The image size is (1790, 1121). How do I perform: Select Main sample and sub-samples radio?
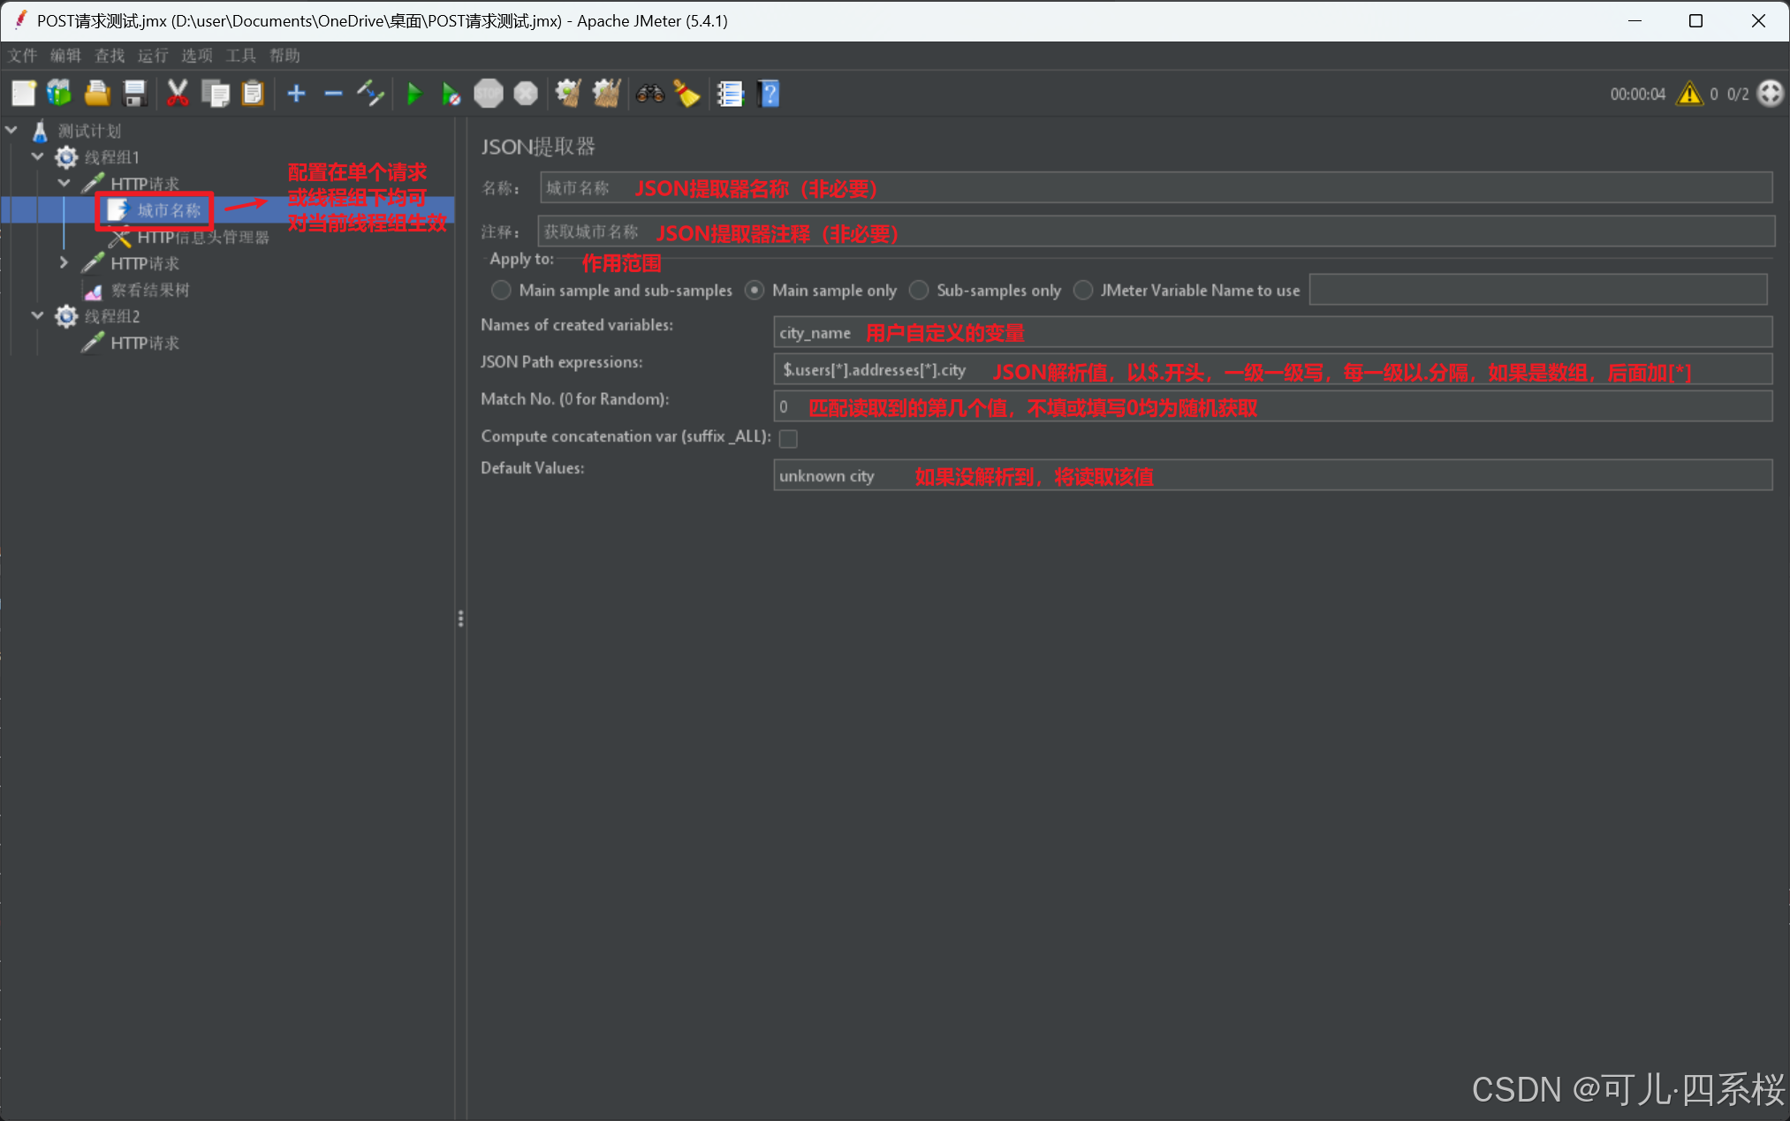coord(501,290)
